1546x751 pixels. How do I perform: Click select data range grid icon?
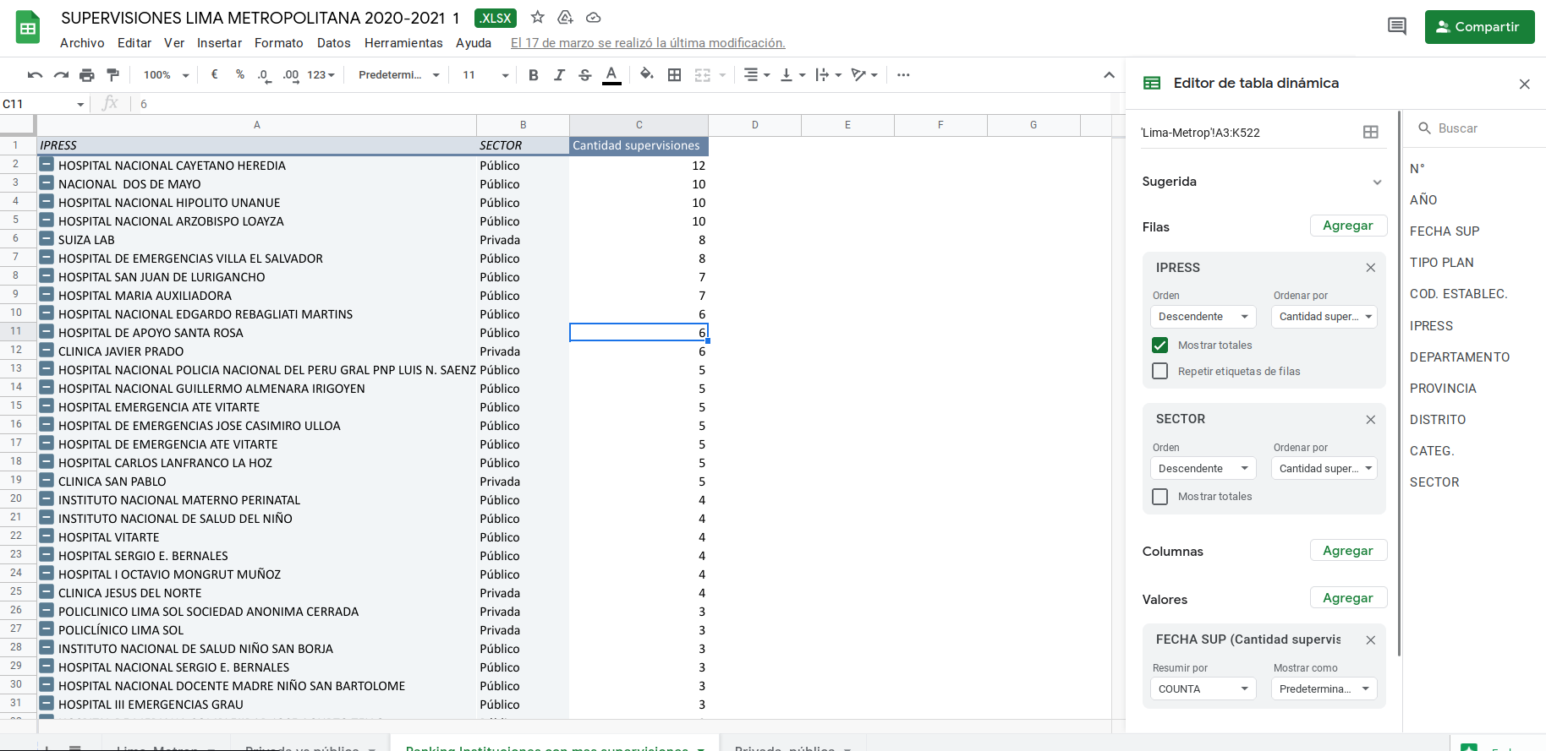(1370, 132)
